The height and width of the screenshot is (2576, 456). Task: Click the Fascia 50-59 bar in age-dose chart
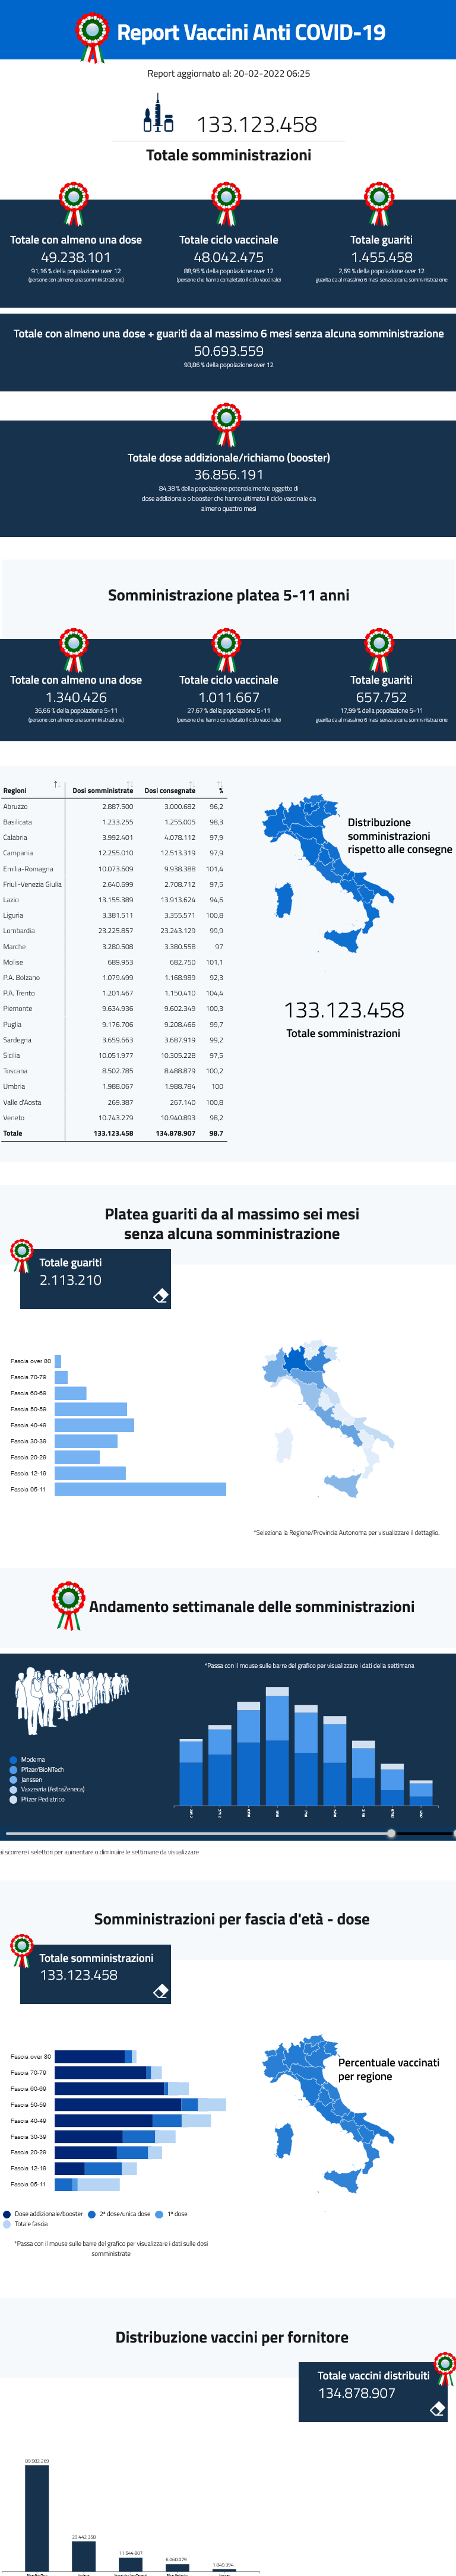(140, 2104)
